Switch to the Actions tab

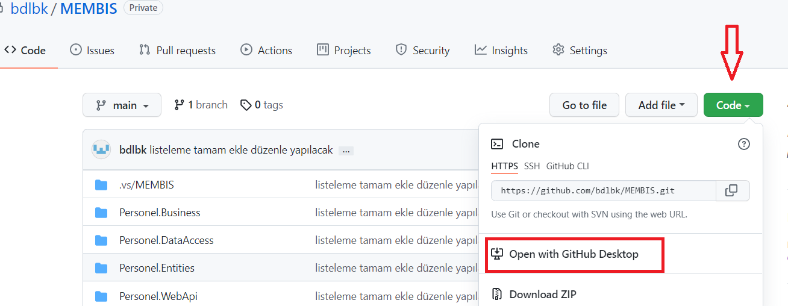(x=266, y=51)
